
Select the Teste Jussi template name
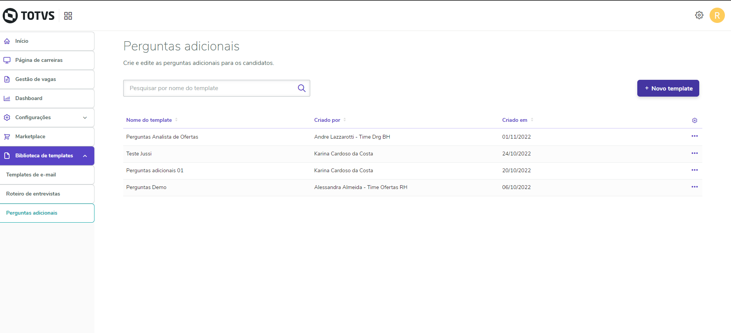click(x=139, y=154)
